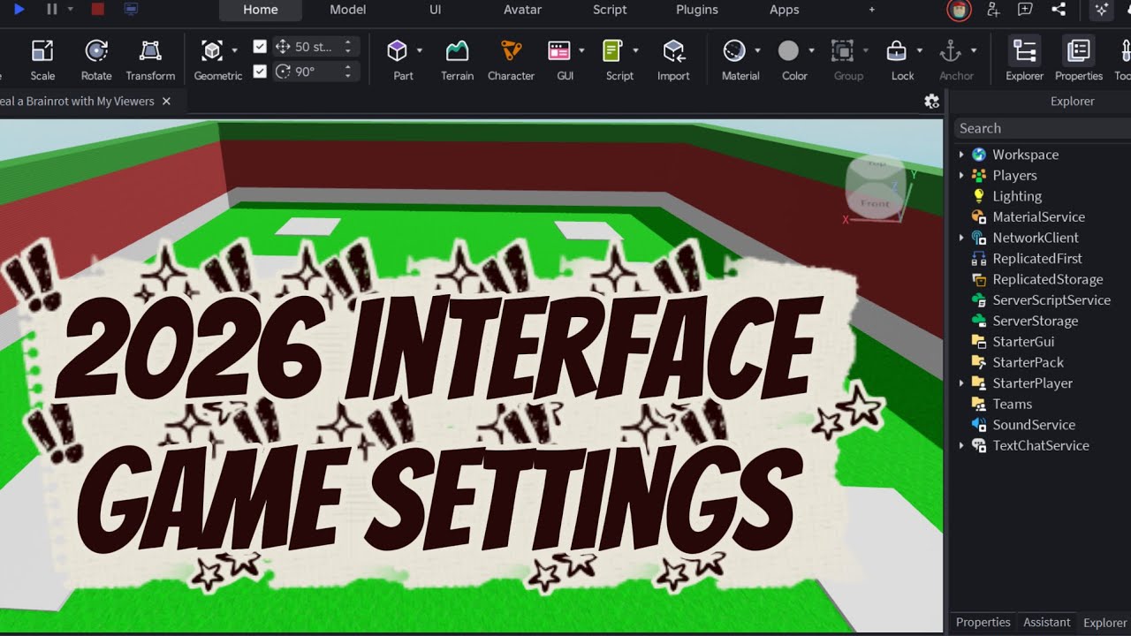Click the Lock tool icon
Viewport: 1131px width, 636px height.
[x=896, y=50]
